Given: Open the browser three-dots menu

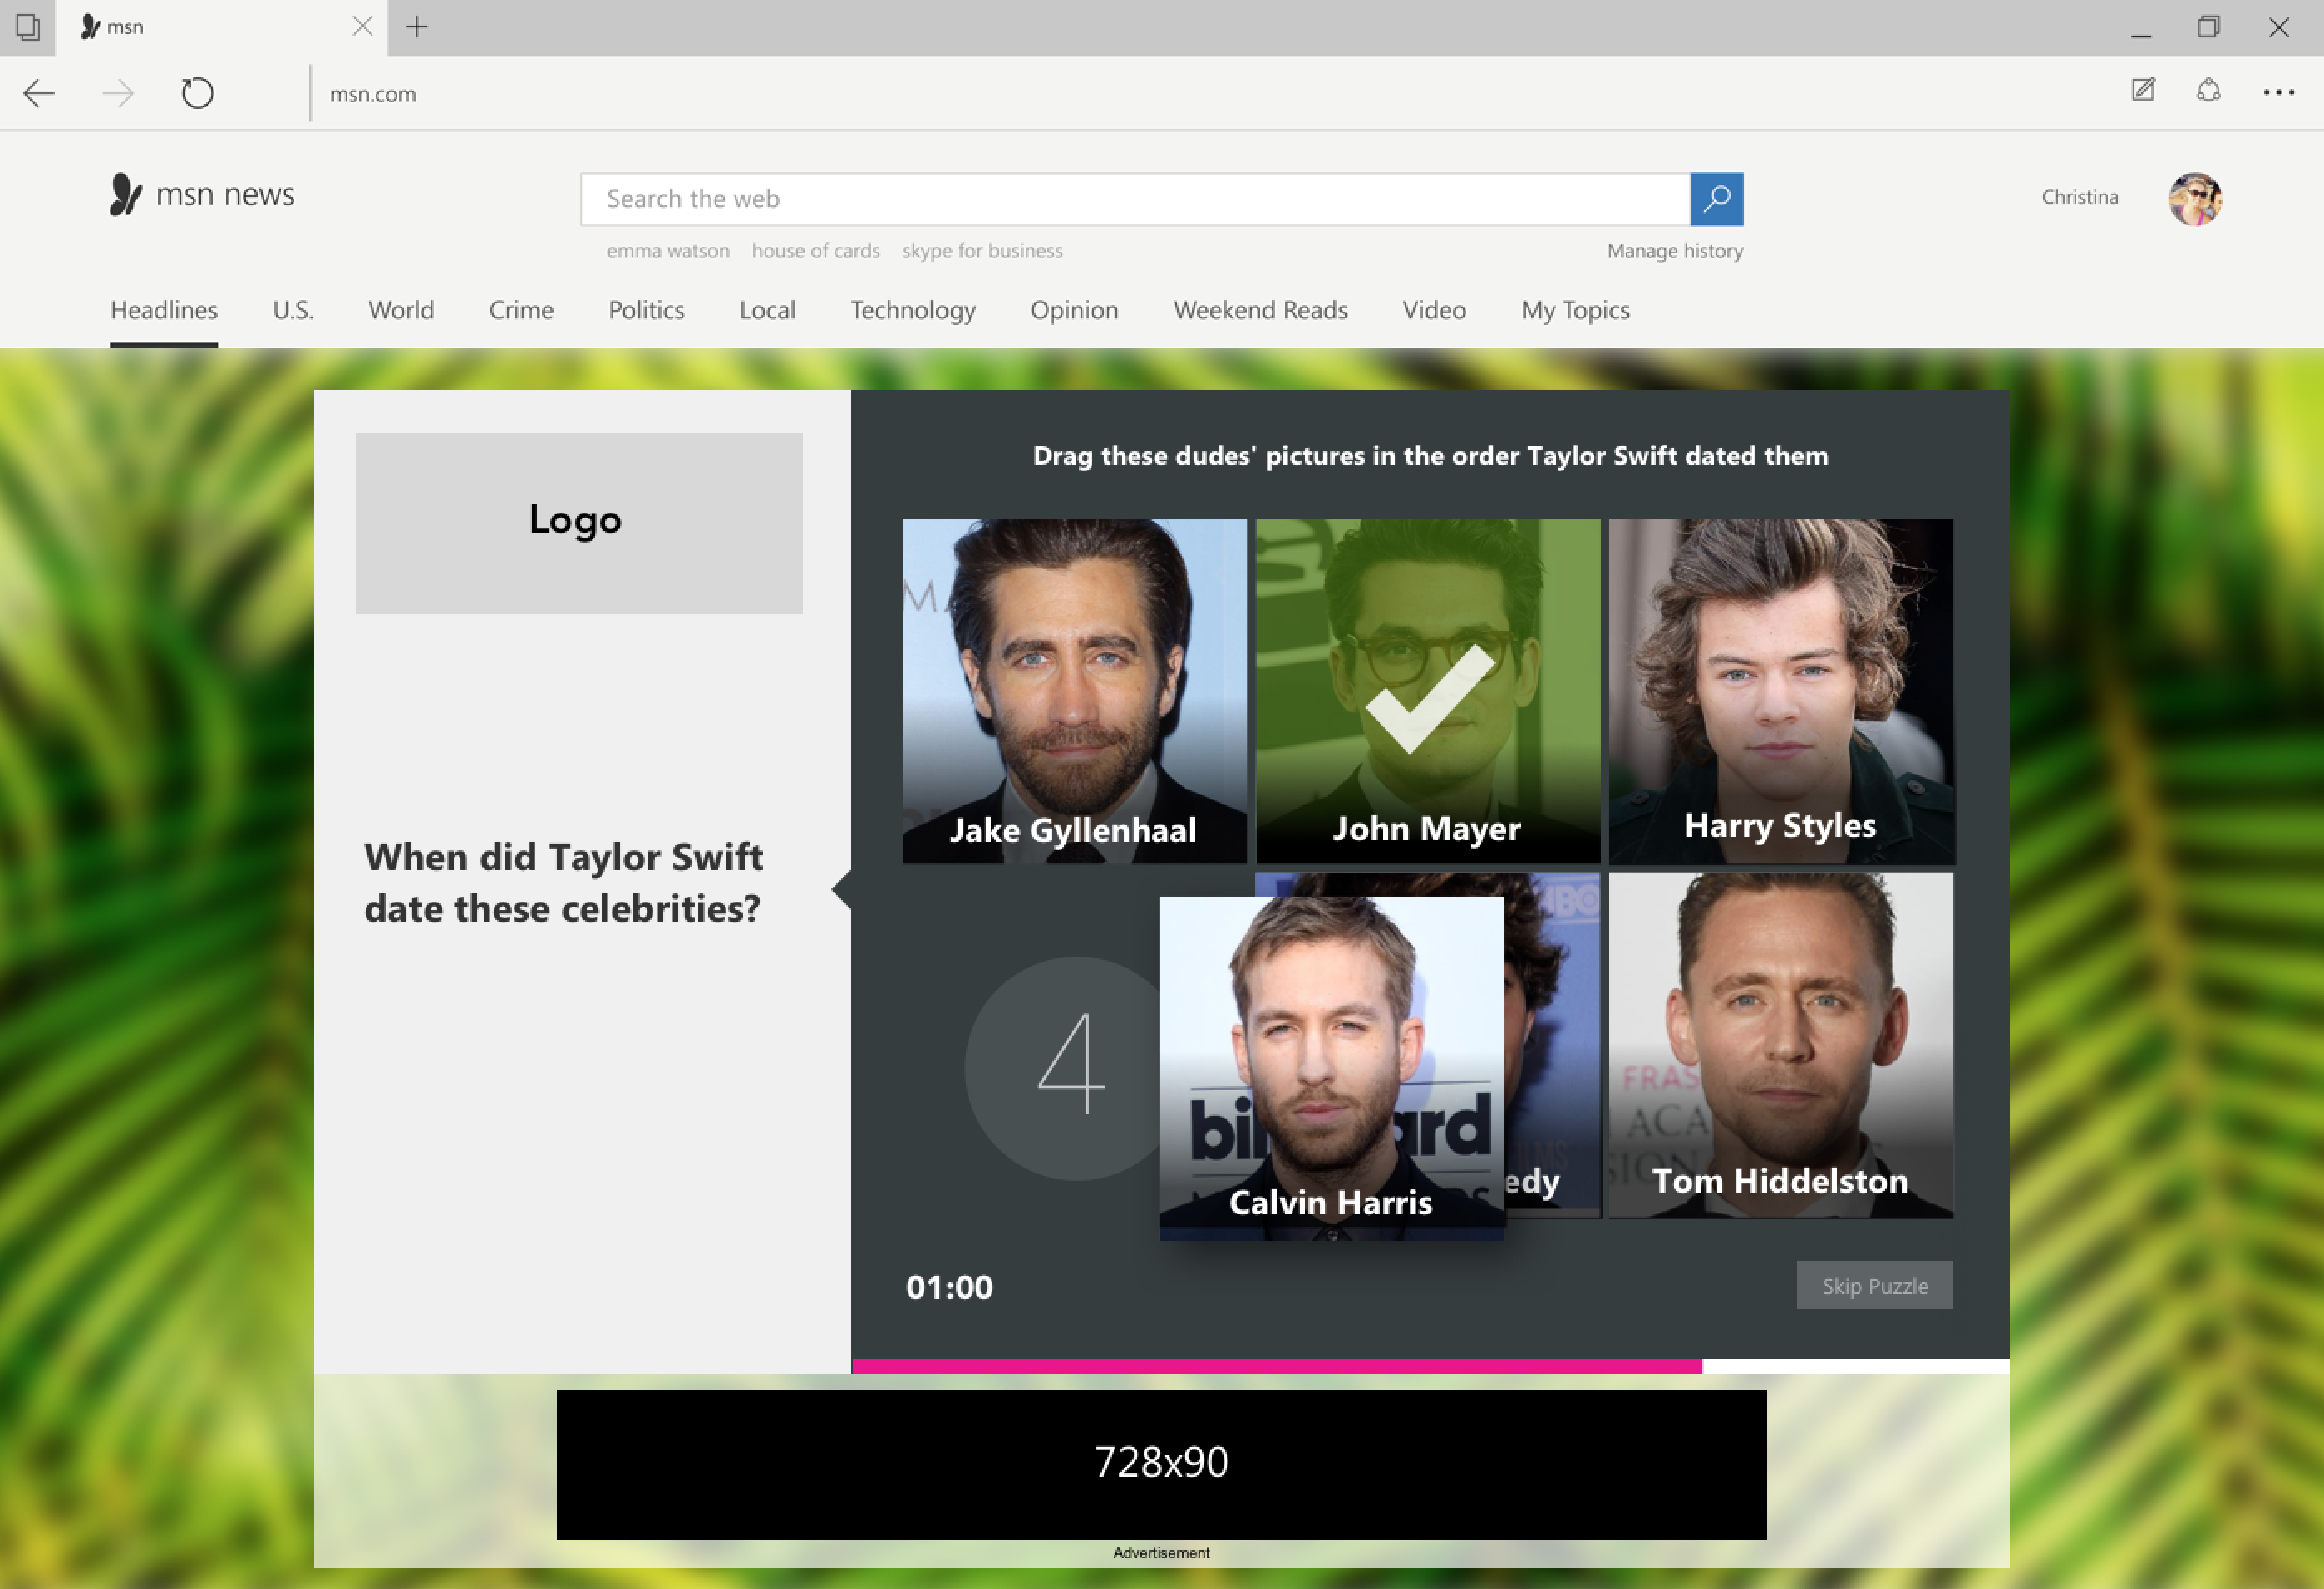Looking at the screenshot, I should point(2279,92).
